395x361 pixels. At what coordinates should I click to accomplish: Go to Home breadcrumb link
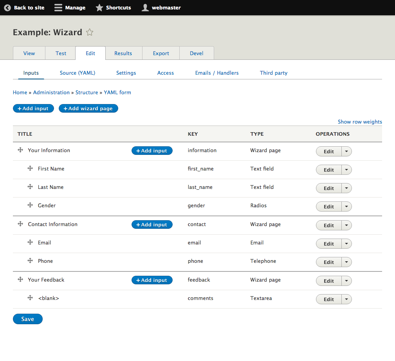tap(20, 92)
